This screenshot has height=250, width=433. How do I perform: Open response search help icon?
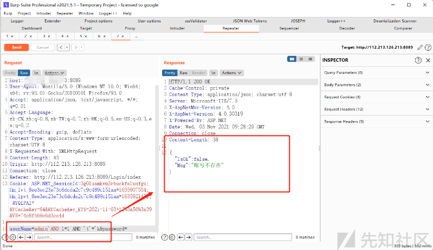[x=164, y=237]
